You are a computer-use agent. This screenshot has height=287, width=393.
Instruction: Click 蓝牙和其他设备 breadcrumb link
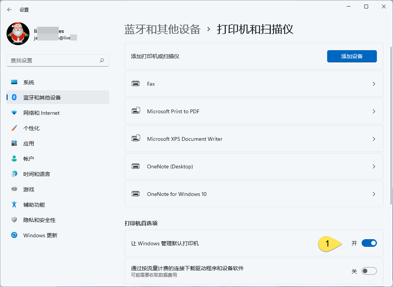(162, 29)
